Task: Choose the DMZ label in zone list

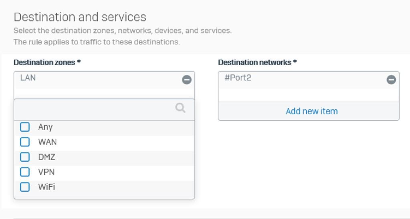Action: (46, 157)
